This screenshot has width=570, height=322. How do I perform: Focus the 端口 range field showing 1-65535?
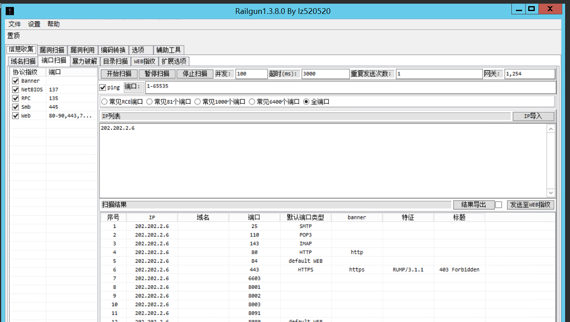351,88
